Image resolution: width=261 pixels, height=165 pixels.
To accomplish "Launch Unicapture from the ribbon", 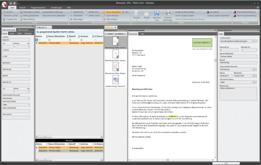I will pyautogui.click(x=213, y=12).
